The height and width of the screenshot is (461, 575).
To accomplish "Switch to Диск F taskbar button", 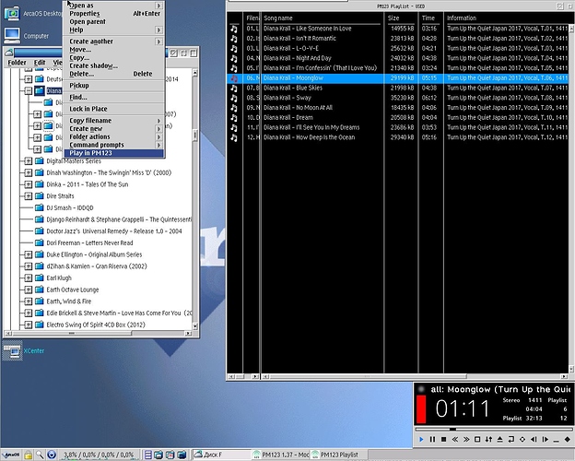I will [221, 455].
